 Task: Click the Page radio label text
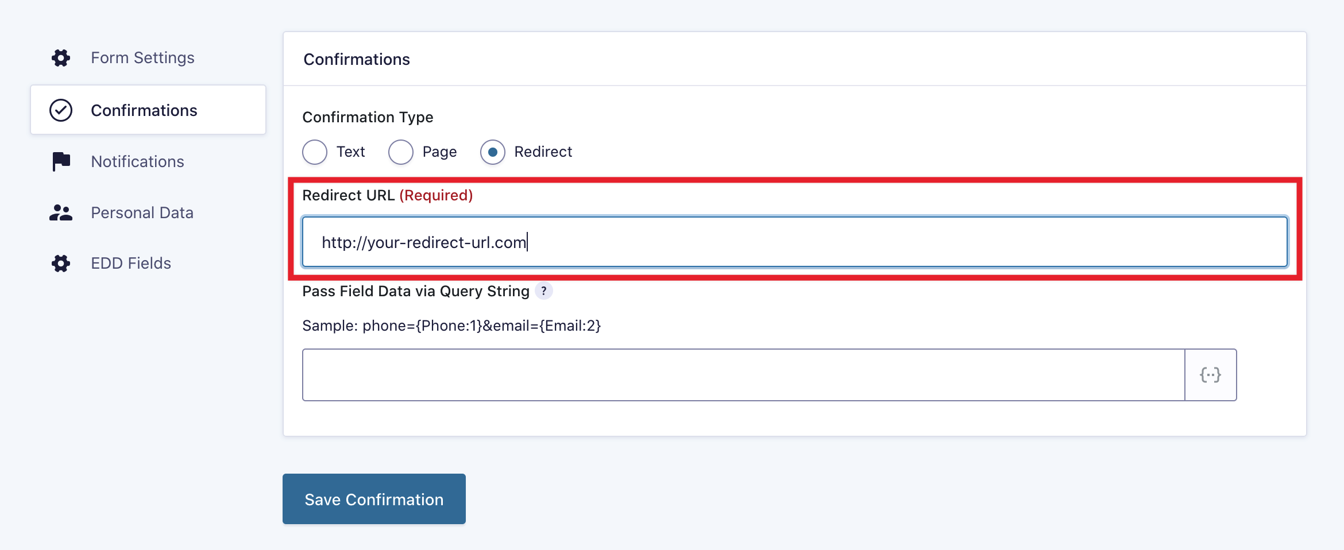point(439,152)
